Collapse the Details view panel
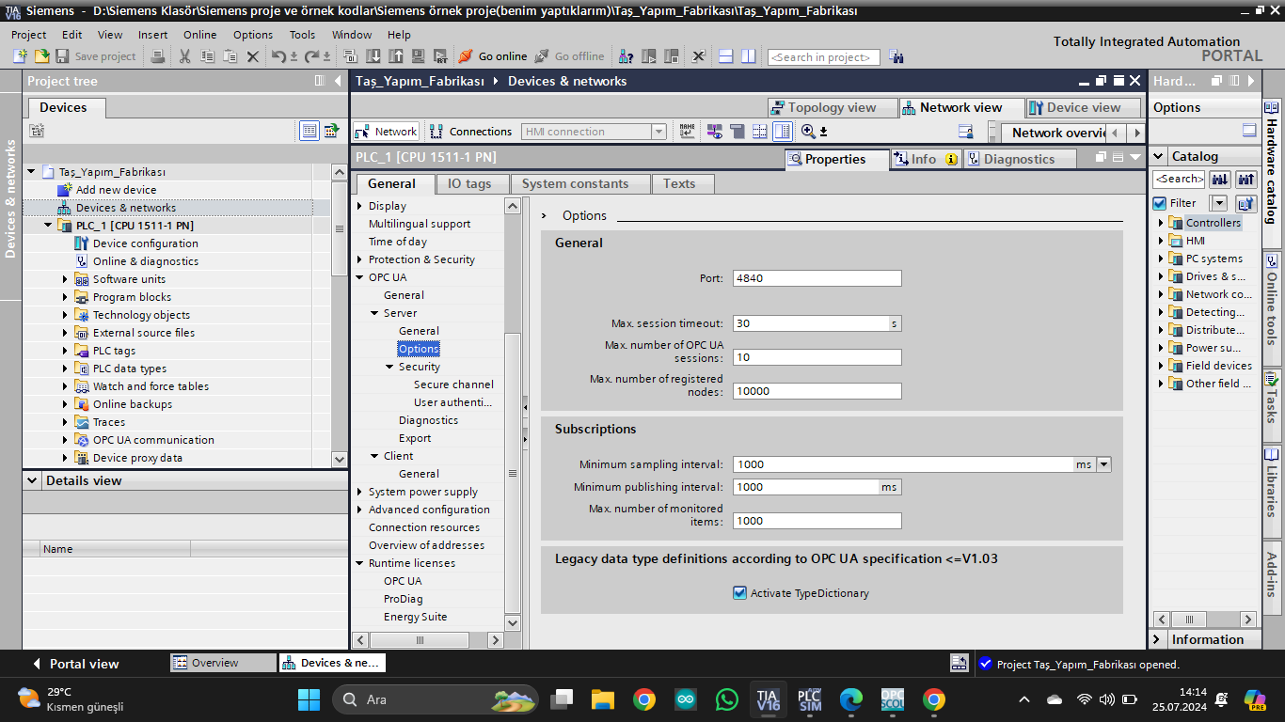 pyautogui.click(x=34, y=480)
